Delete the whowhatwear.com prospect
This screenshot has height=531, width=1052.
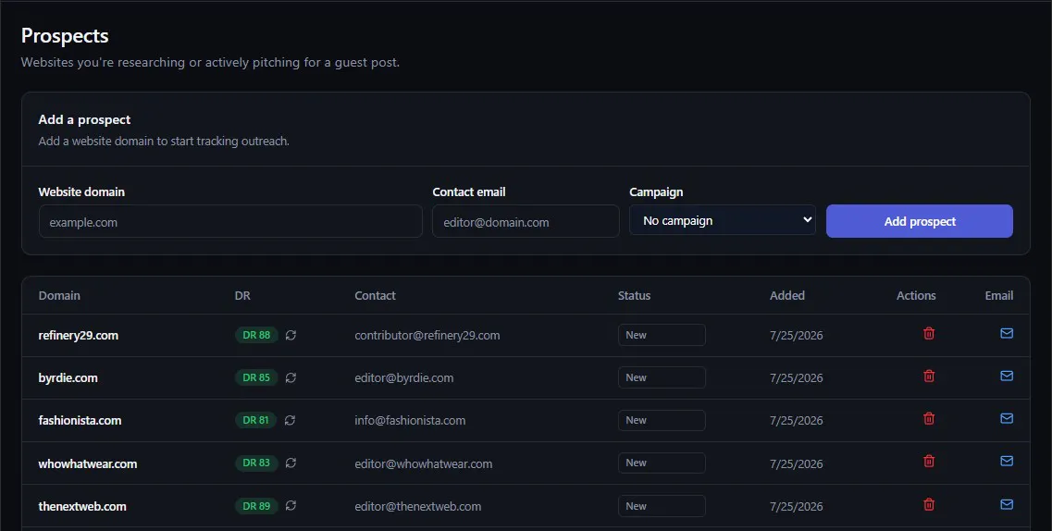pos(929,462)
